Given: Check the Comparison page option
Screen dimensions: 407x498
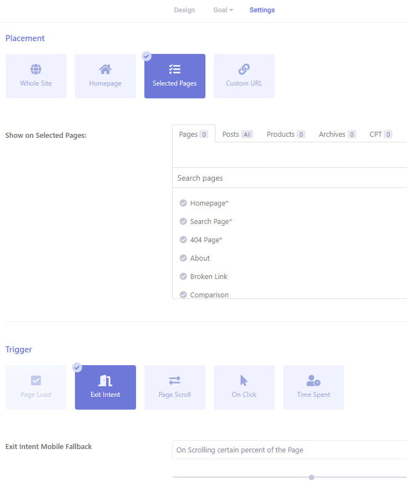Looking at the screenshot, I should [183, 295].
